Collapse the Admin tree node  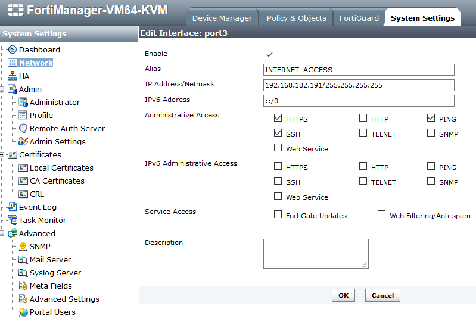coord(2,89)
